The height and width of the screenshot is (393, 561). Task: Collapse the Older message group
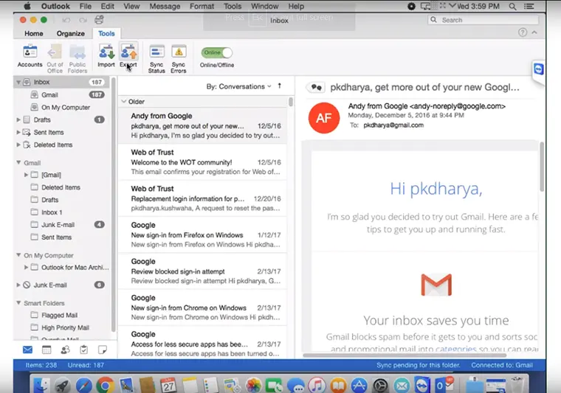click(124, 102)
